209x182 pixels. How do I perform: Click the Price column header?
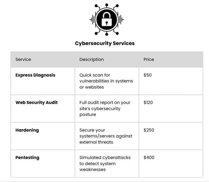[149, 59]
